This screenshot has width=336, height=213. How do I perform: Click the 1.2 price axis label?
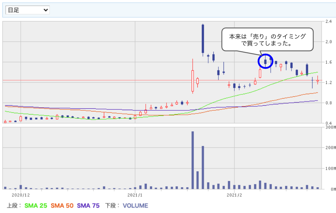[329, 83]
